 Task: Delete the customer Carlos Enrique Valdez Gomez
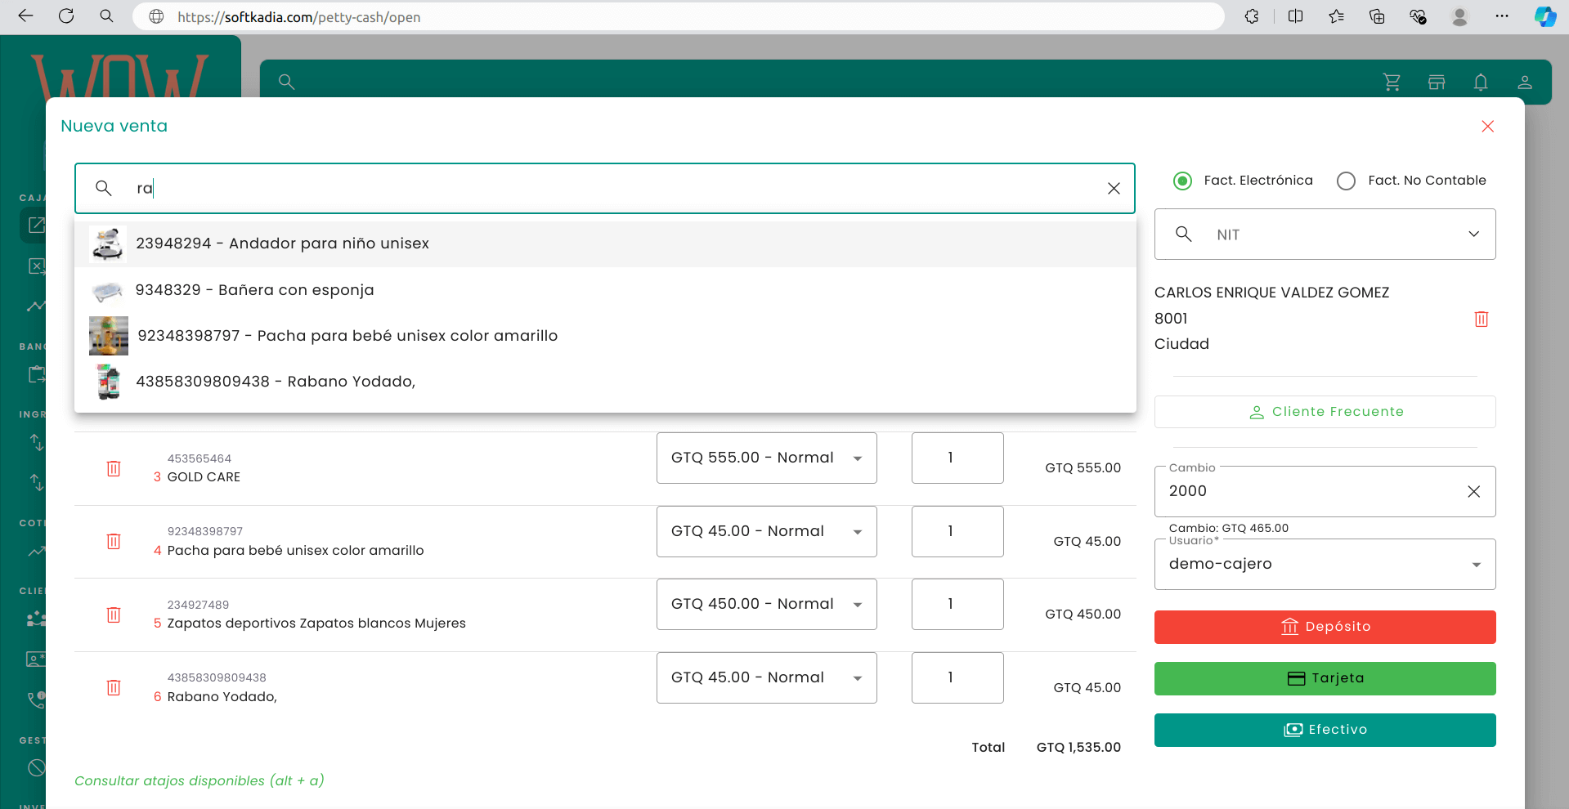[1481, 319]
